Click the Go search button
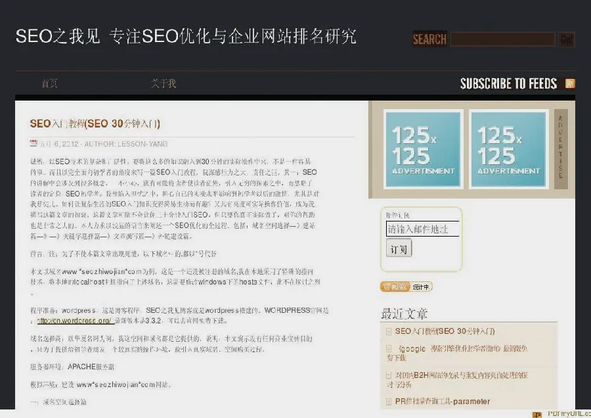Viewport: 591px width, 418px height. (x=567, y=39)
